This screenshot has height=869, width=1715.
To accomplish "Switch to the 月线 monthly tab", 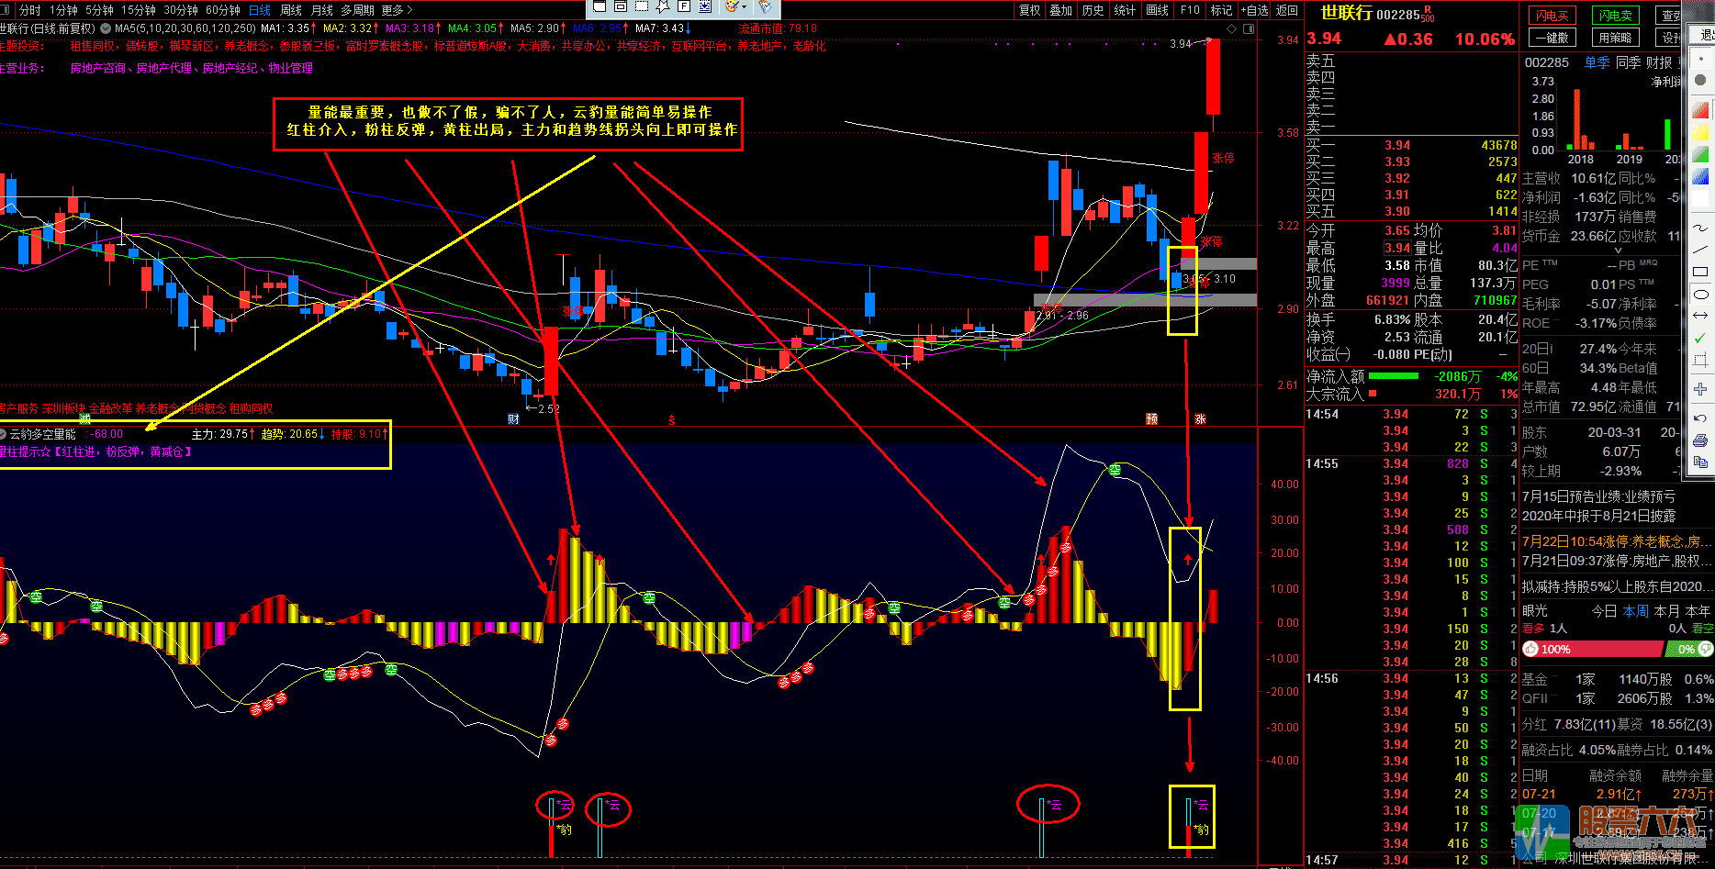I will 322,10.
